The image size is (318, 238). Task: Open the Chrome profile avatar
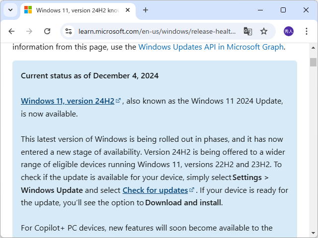coord(289,31)
